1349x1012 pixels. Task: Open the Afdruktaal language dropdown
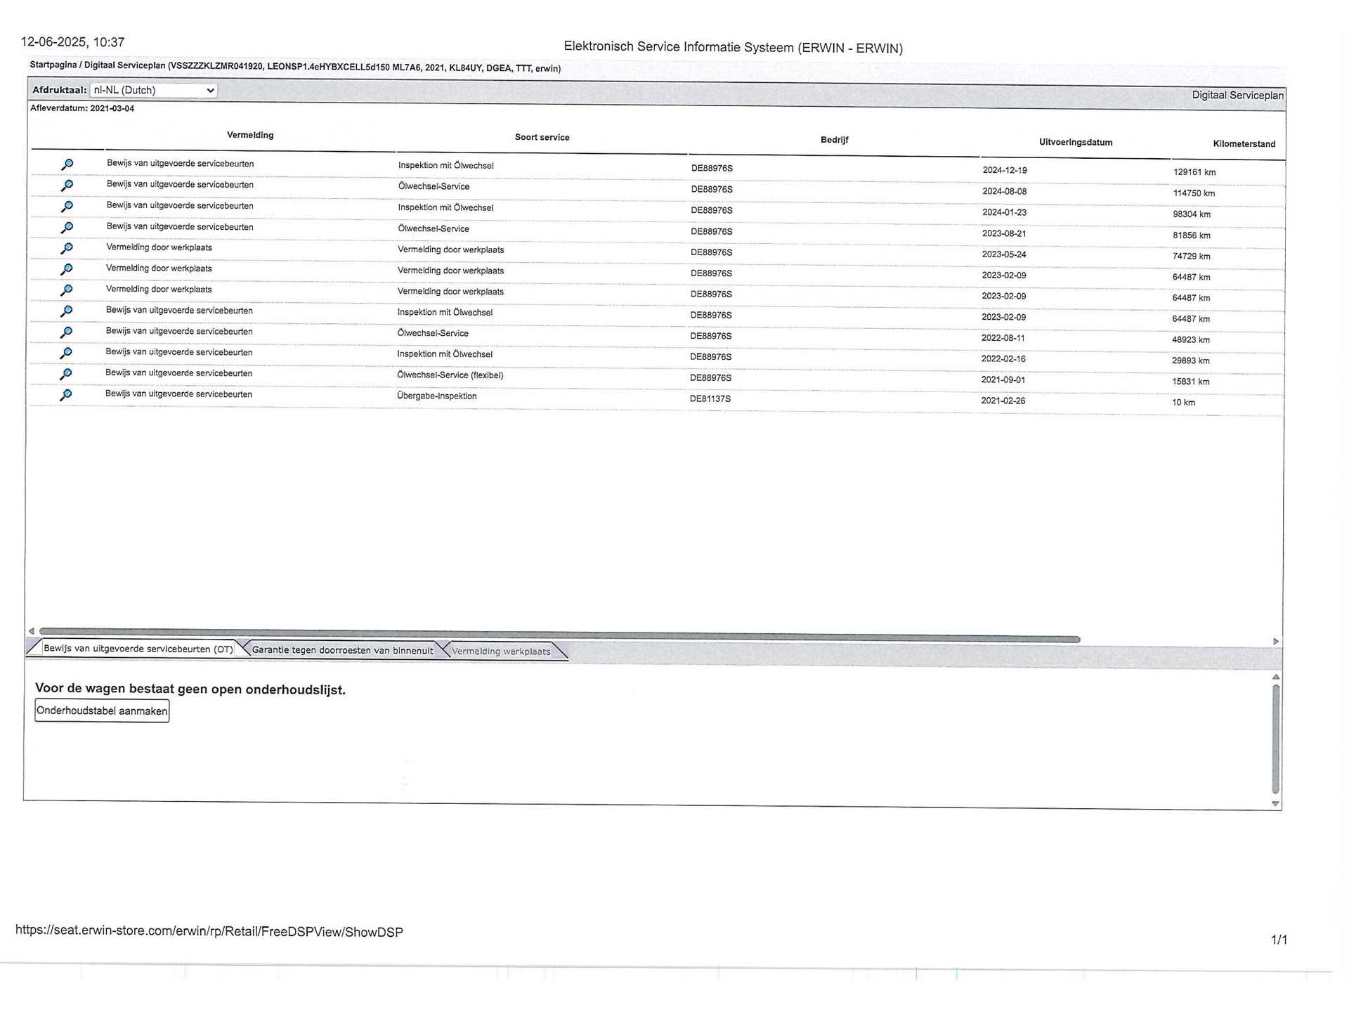[153, 90]
